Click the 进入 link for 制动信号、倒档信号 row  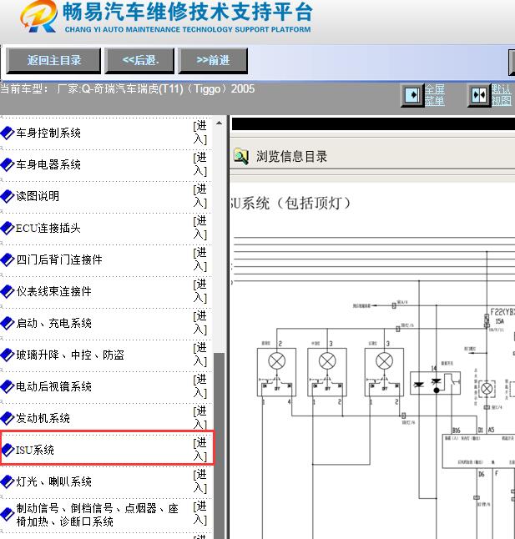point(200,513)
